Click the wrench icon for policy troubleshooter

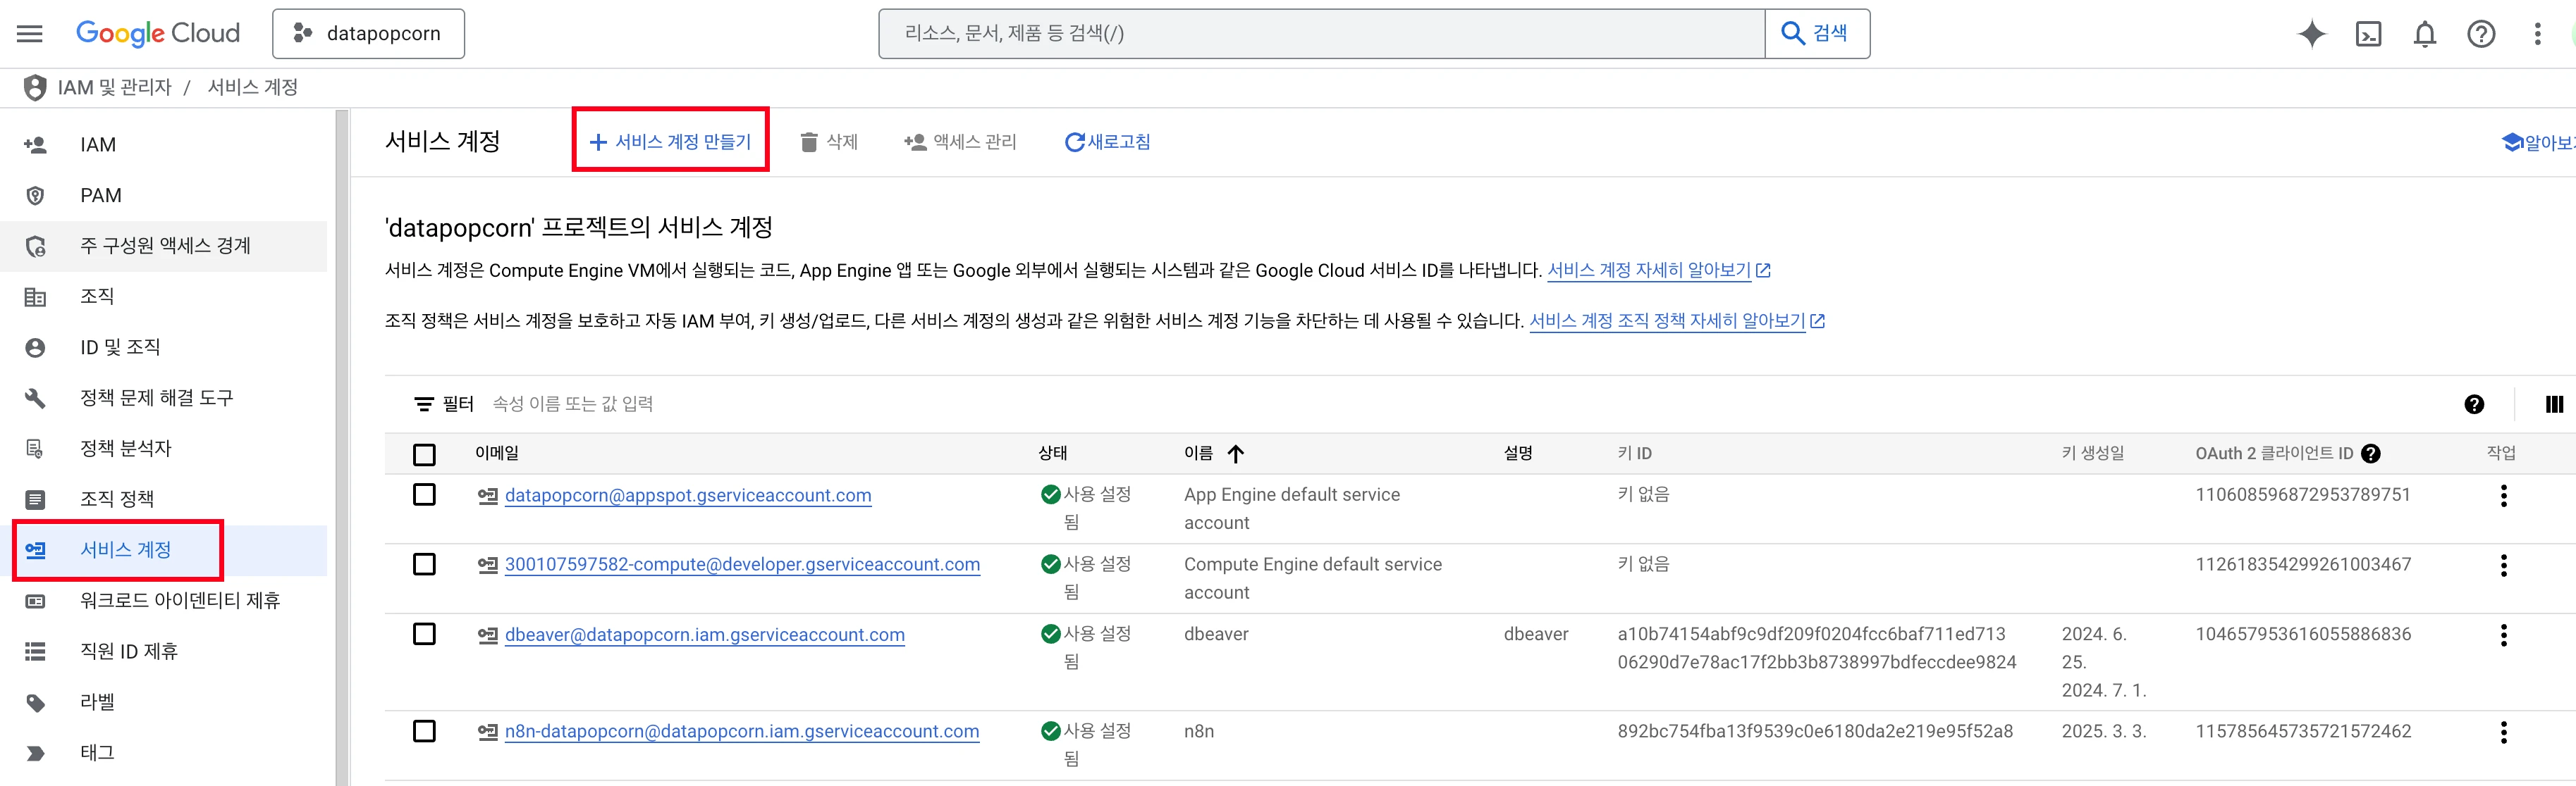coord(35,399)
